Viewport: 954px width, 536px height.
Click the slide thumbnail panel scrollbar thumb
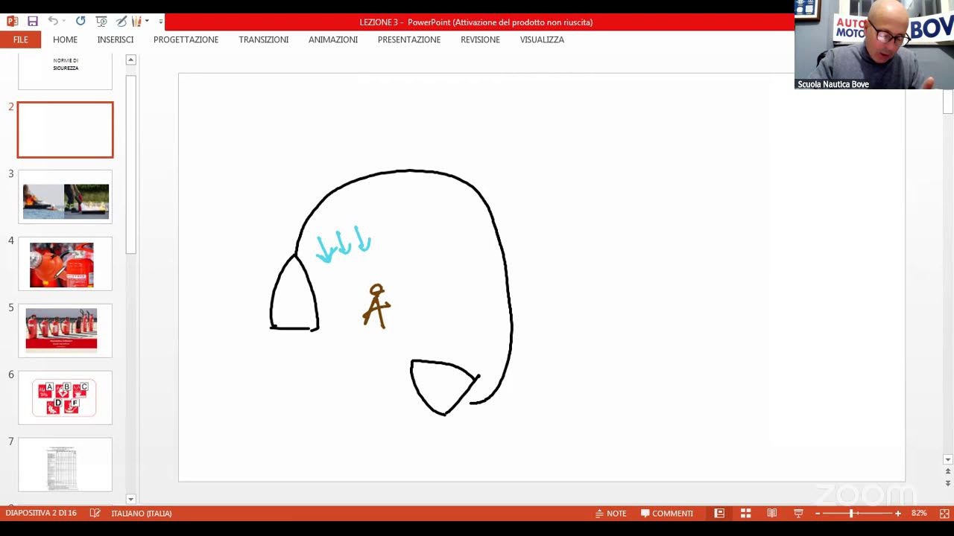point(131,164)
